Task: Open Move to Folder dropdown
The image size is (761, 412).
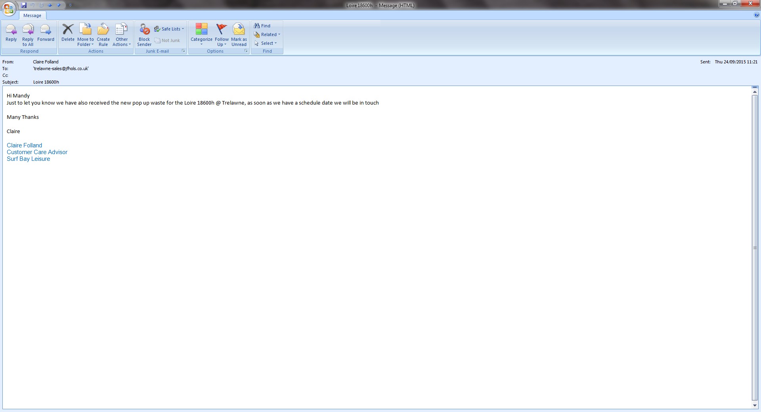Action: (x=86, y=34)
